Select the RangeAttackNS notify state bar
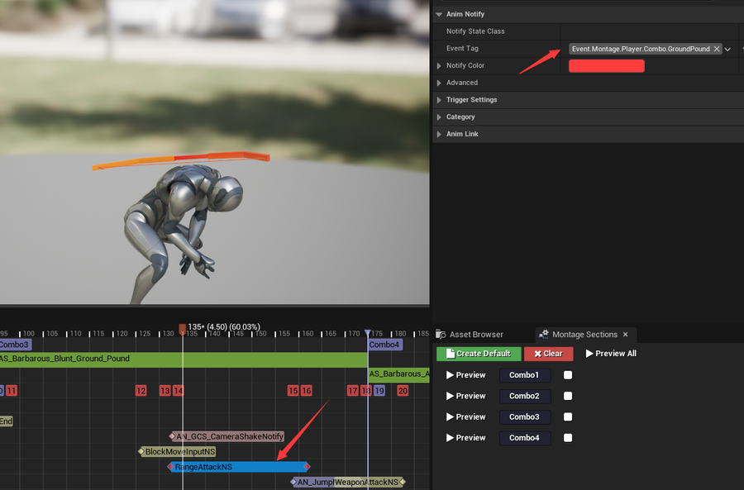 coord(239,467)
